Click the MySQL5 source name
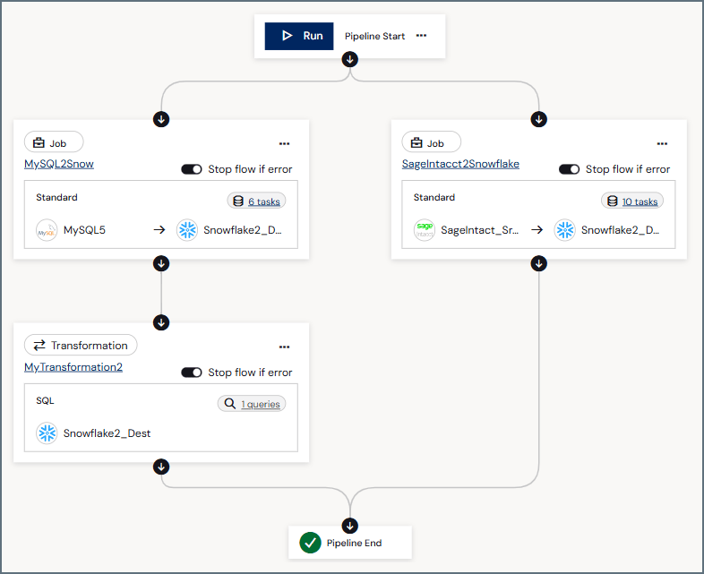 click(84, 230)
